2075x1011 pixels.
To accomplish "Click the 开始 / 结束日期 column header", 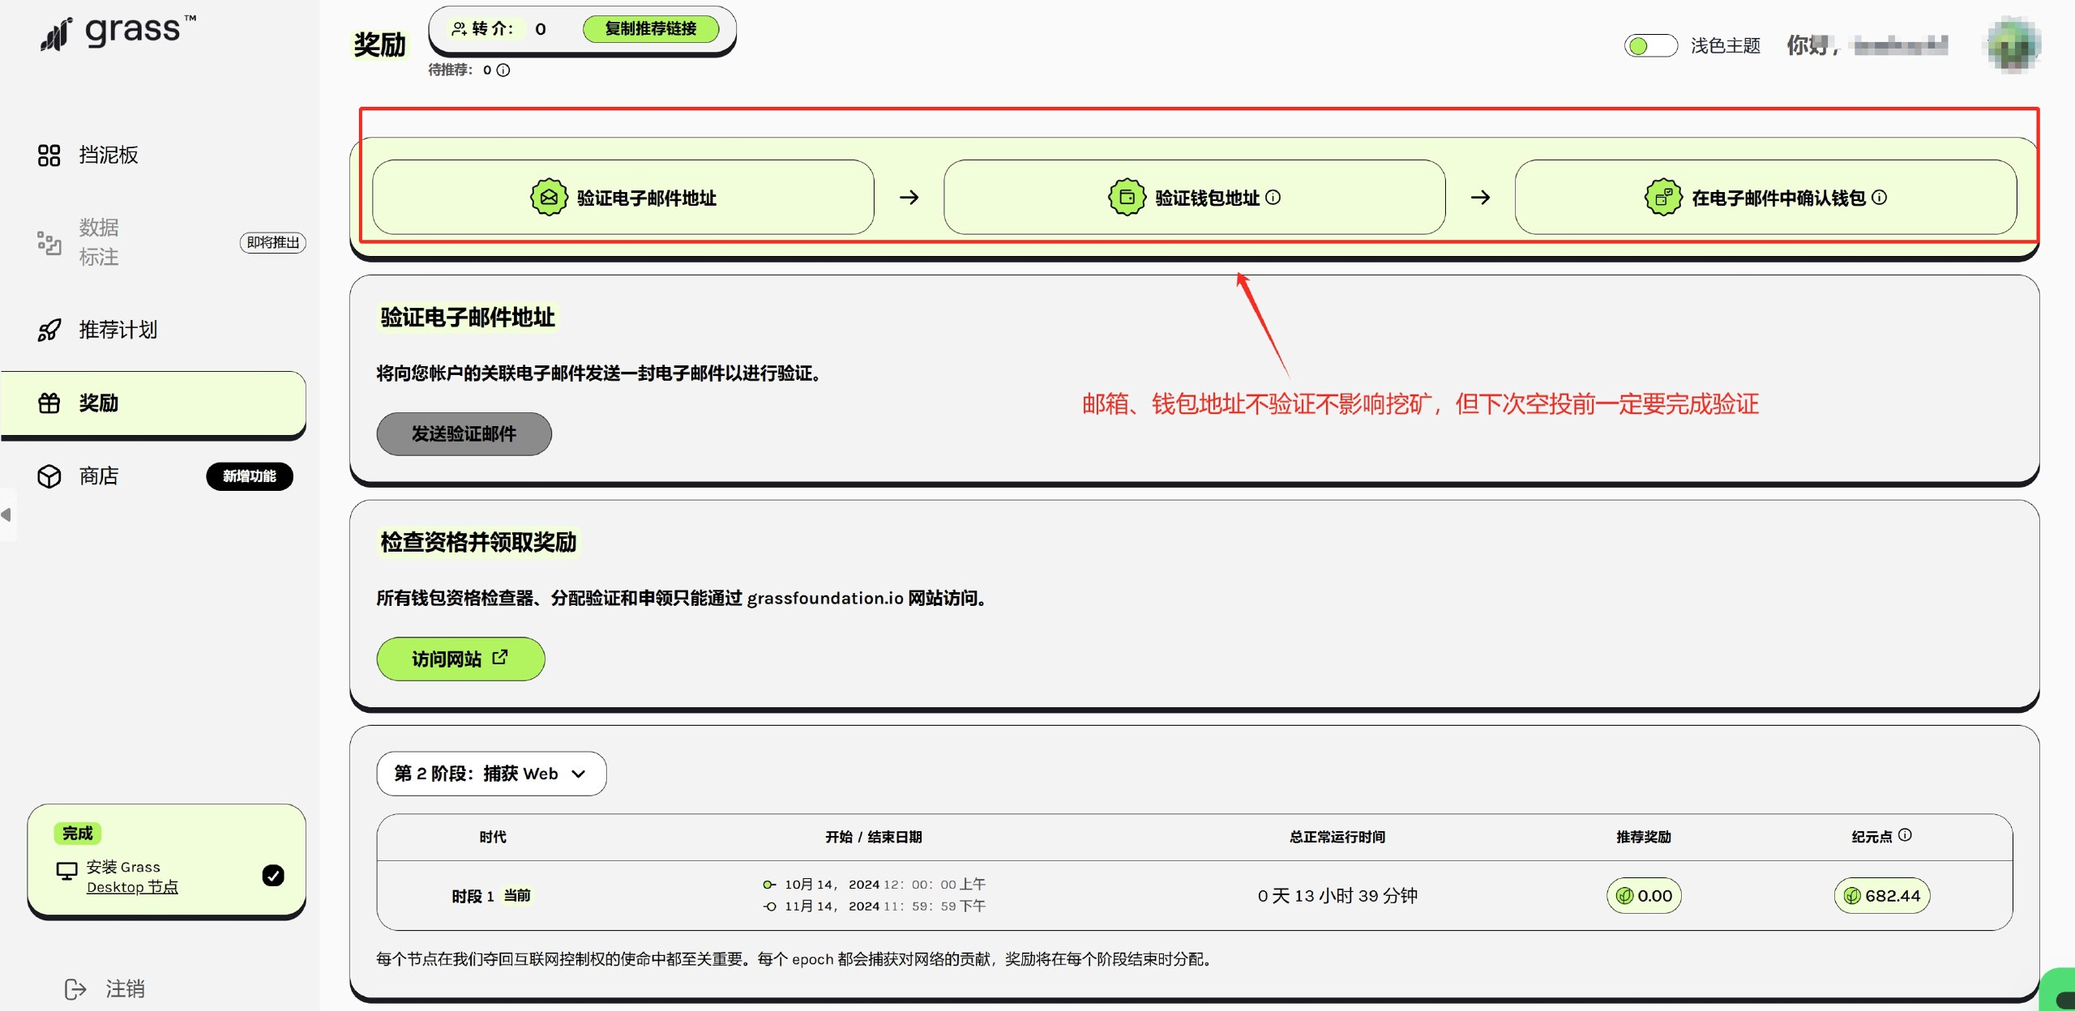I will [874, 837].
